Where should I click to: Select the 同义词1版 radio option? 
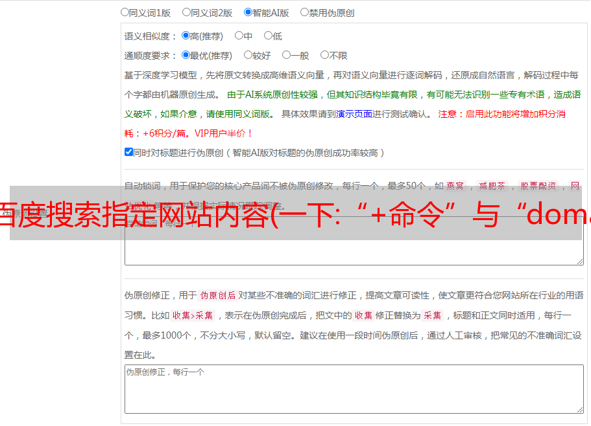click(x=125, y=12)
